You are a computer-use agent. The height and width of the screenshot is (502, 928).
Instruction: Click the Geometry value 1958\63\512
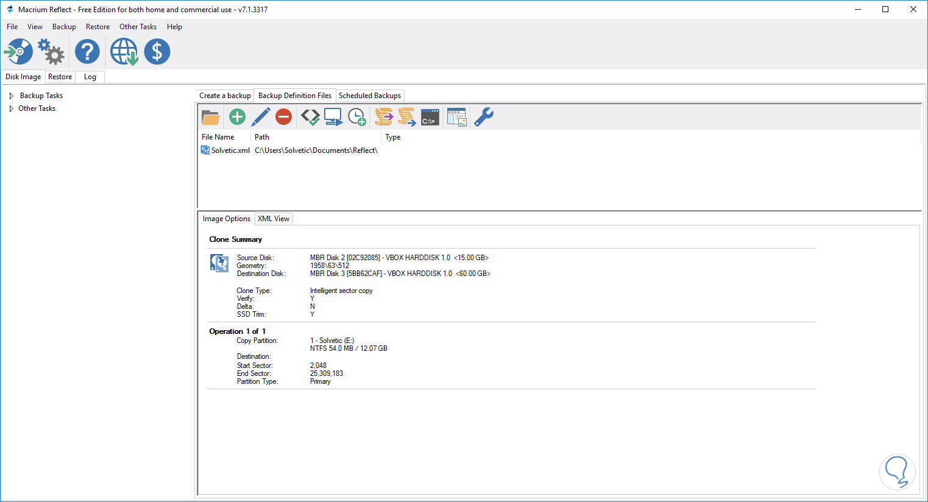330,266
